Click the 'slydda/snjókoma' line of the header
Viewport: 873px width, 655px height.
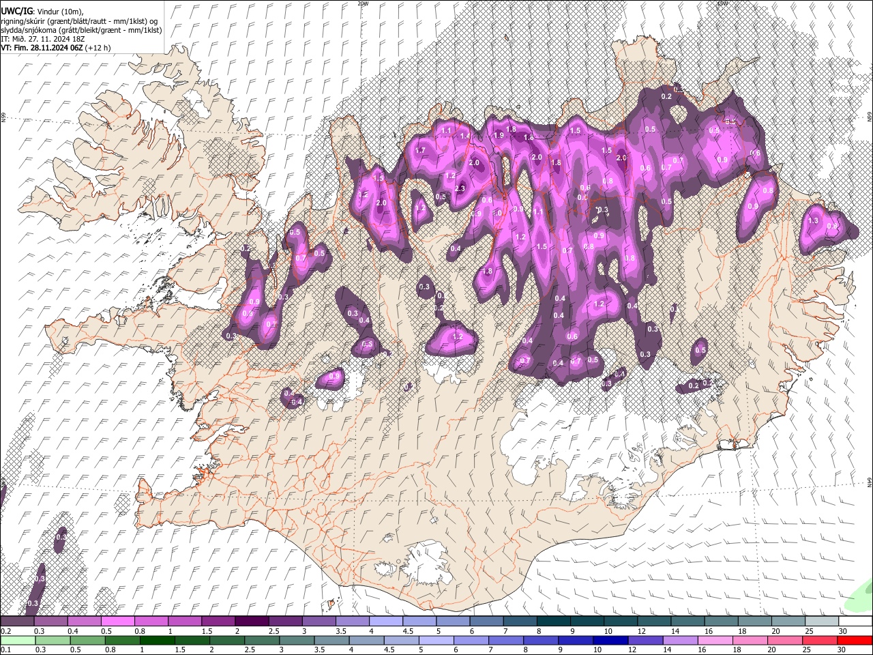click(x=81, y=30)
